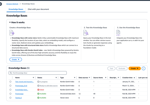The height and width of the screenshot is (105, 150).
Task: Select radio button for Test: travel and insurance row
Action: tap(10, 82)
